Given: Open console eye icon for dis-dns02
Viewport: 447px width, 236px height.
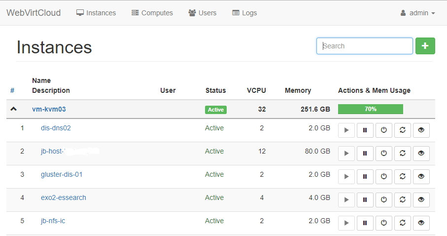Looking at the screenshot, I should 421,130.
